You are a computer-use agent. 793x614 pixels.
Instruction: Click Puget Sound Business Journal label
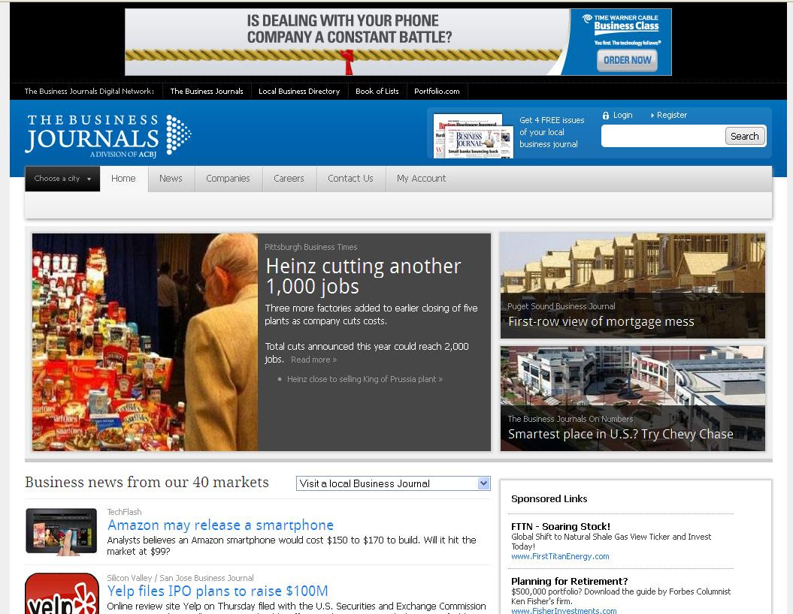pyautogui.click(x=561, y=306)
